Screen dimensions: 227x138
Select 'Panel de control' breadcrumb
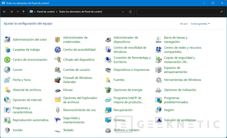click(46, 12)
